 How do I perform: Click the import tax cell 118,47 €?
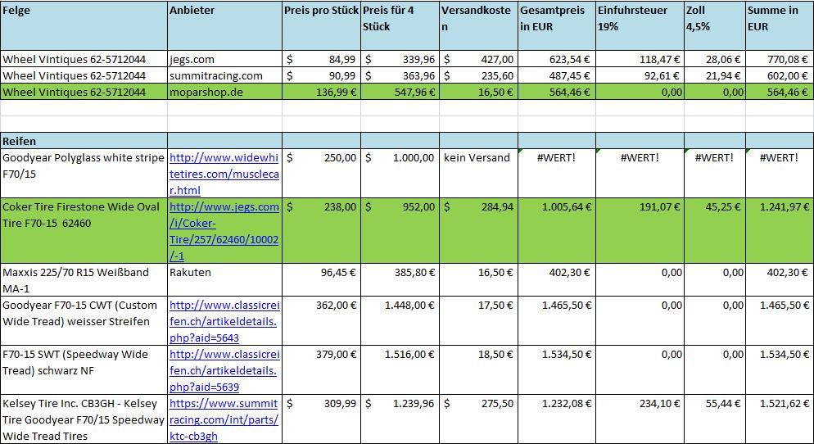point(640,59)
